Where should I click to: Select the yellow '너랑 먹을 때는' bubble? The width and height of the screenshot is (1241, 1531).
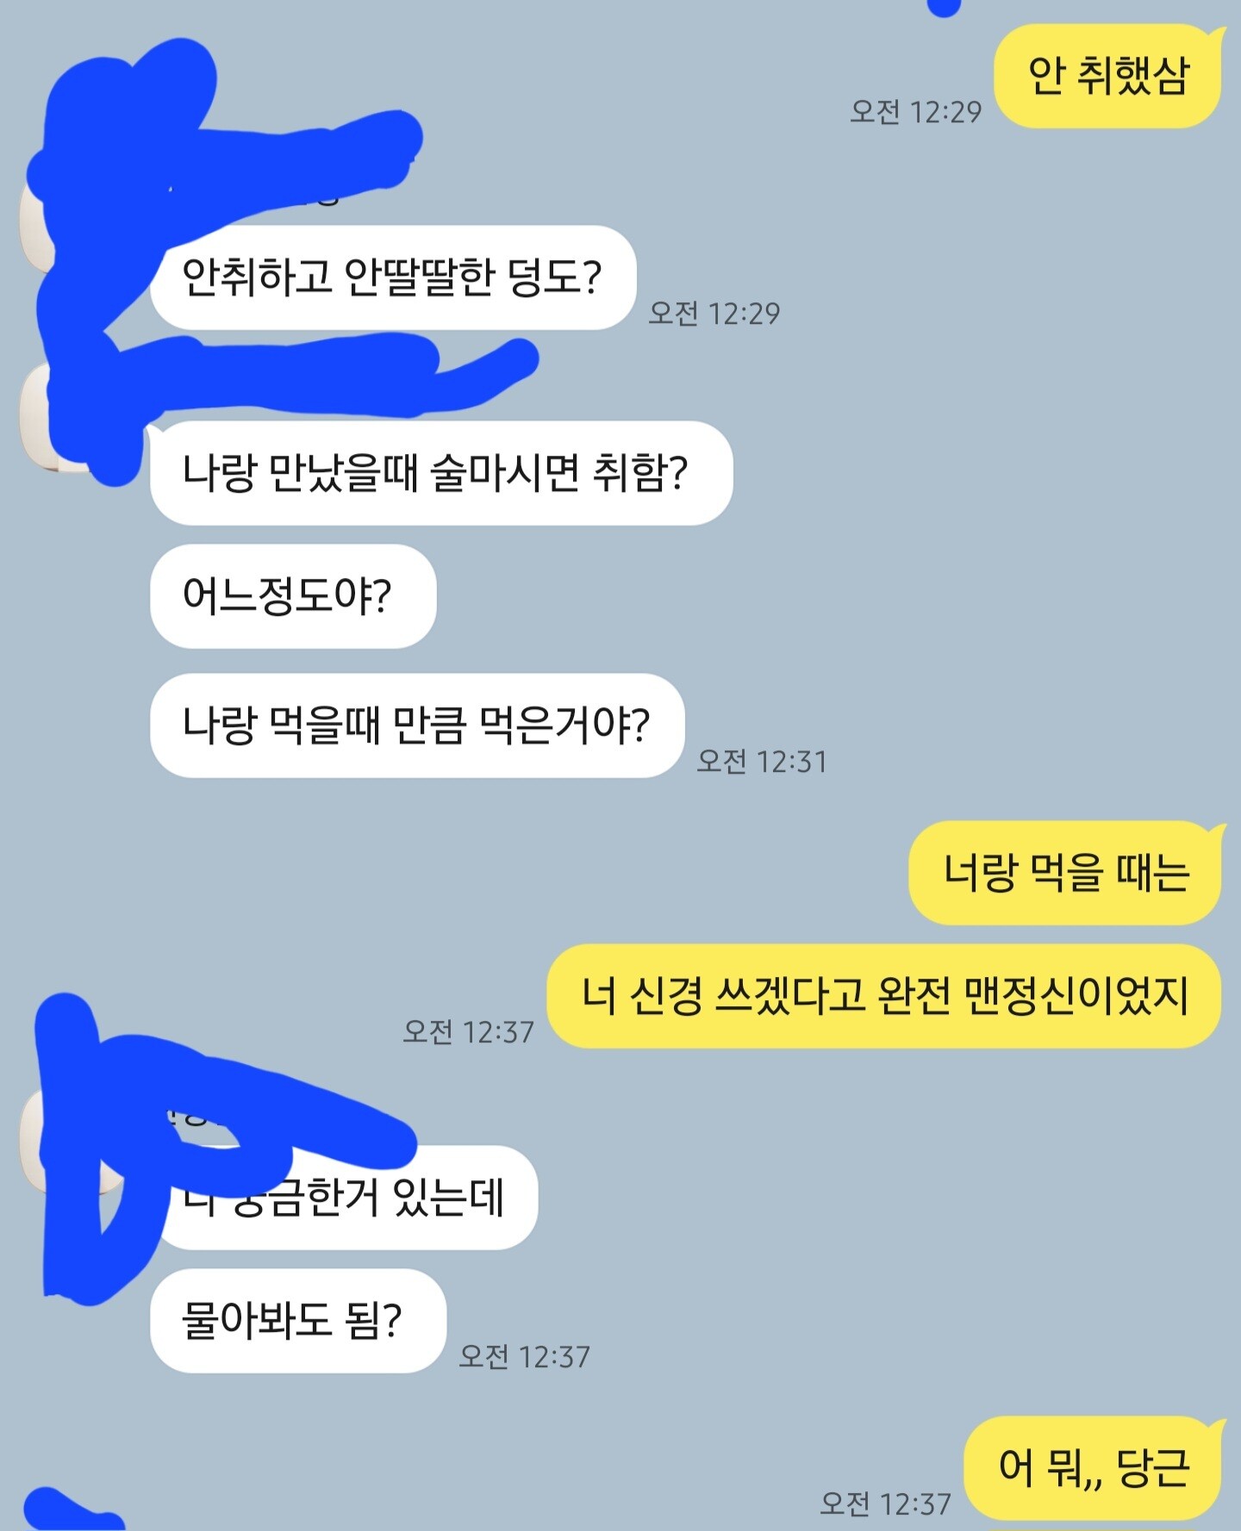point(1065,873)
